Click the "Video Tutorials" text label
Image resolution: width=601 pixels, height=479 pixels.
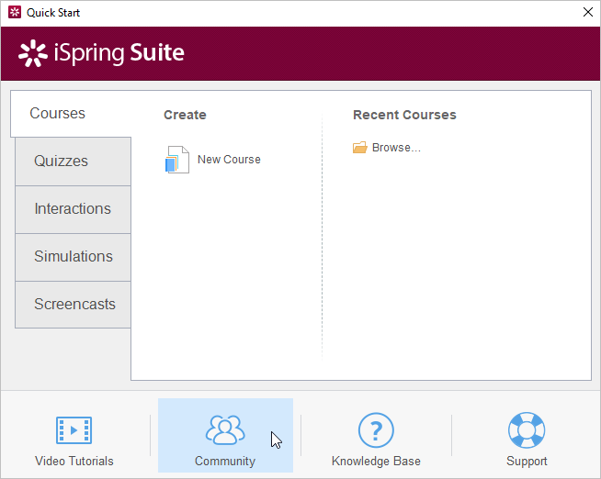74,461
